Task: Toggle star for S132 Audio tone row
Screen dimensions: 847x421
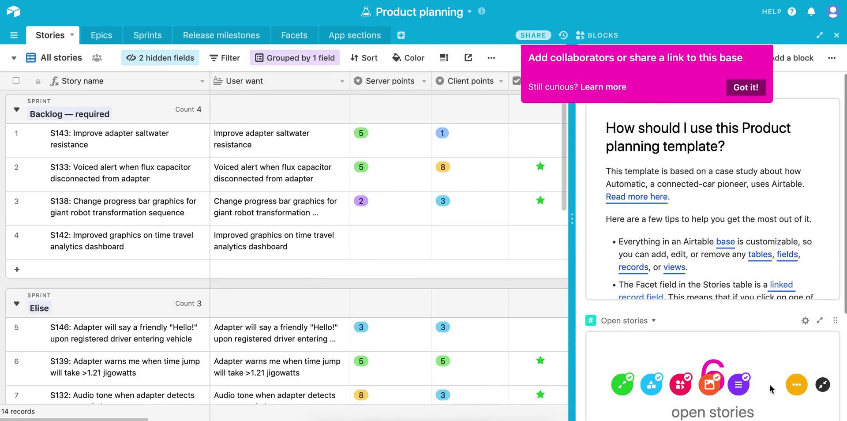Action: click(x=540, y=395)
